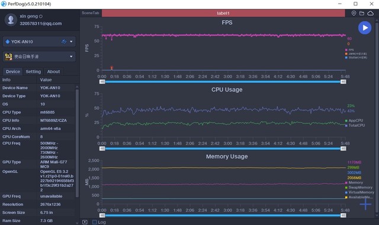
Task: Click the user avatar picture
Action: click(11, 19)
